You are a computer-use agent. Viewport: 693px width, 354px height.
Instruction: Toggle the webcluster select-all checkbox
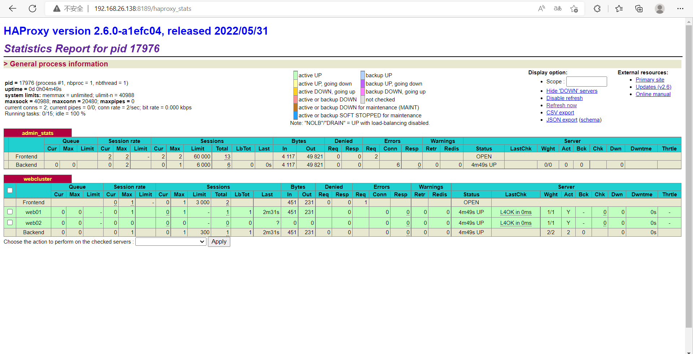coord(10,190)
